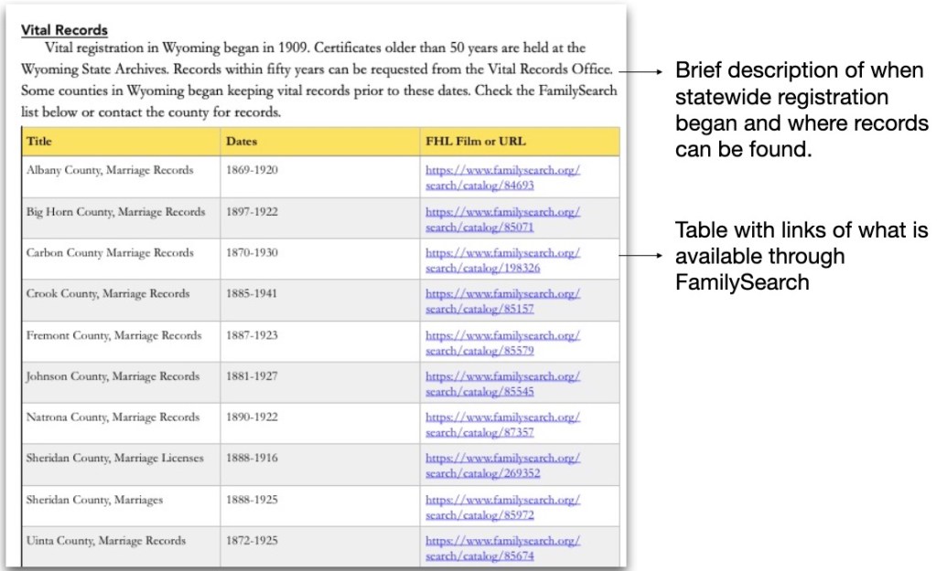Click the "Table with links" annotation text
This screenshot has height=571, width=937.
point(801,256)
